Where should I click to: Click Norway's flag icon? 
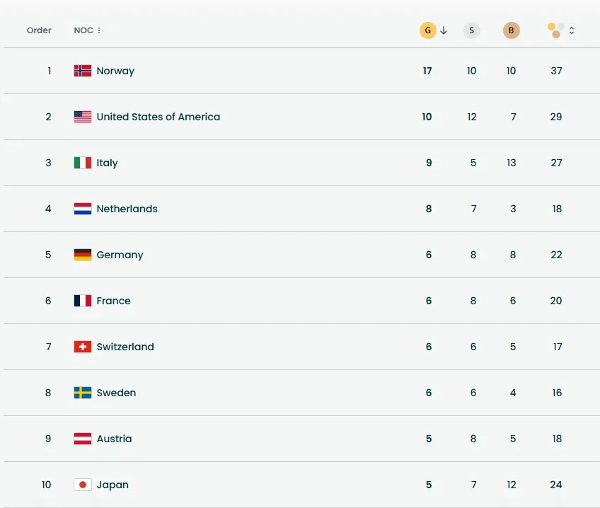(83, 71)
